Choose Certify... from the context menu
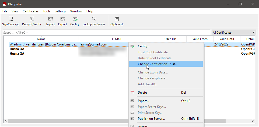This screenshot has height=127, width=259. coord(166,46)
